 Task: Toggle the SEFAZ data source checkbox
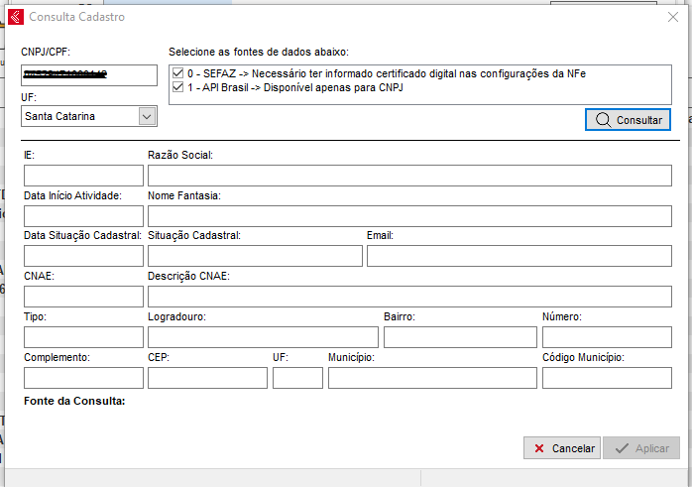pyautogui.click(x=177, y=73)
